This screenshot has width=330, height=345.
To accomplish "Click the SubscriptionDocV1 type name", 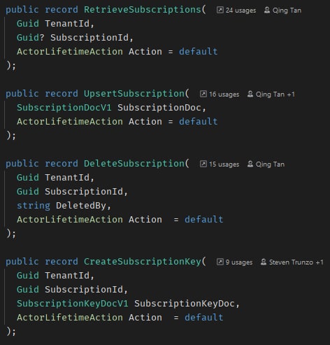I will [64, 108].
